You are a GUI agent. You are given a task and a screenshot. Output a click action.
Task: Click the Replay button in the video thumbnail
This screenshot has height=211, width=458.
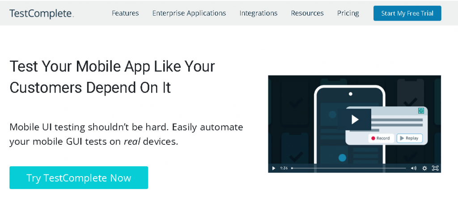pos(410,138)
